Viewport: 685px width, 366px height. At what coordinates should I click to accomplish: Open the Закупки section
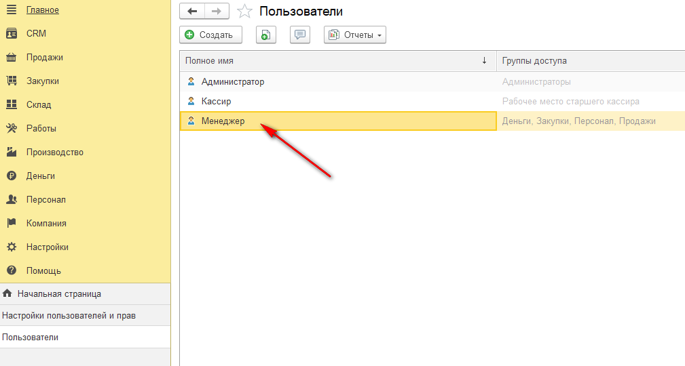coord(42,81)
